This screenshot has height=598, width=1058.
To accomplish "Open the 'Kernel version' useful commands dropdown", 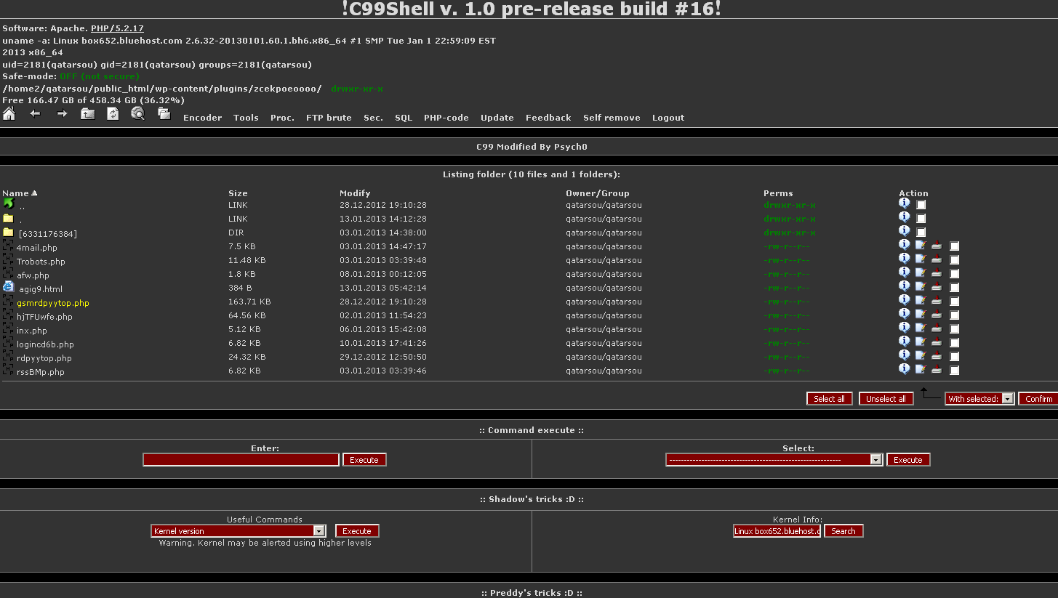I will 239,531.
